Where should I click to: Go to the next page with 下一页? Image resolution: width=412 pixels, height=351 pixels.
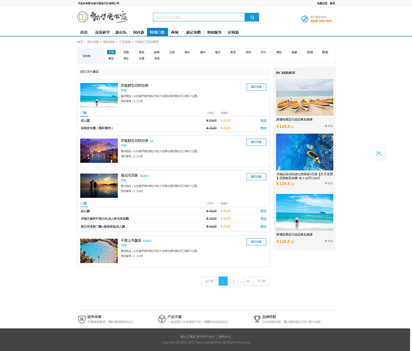tap(261, 281)
